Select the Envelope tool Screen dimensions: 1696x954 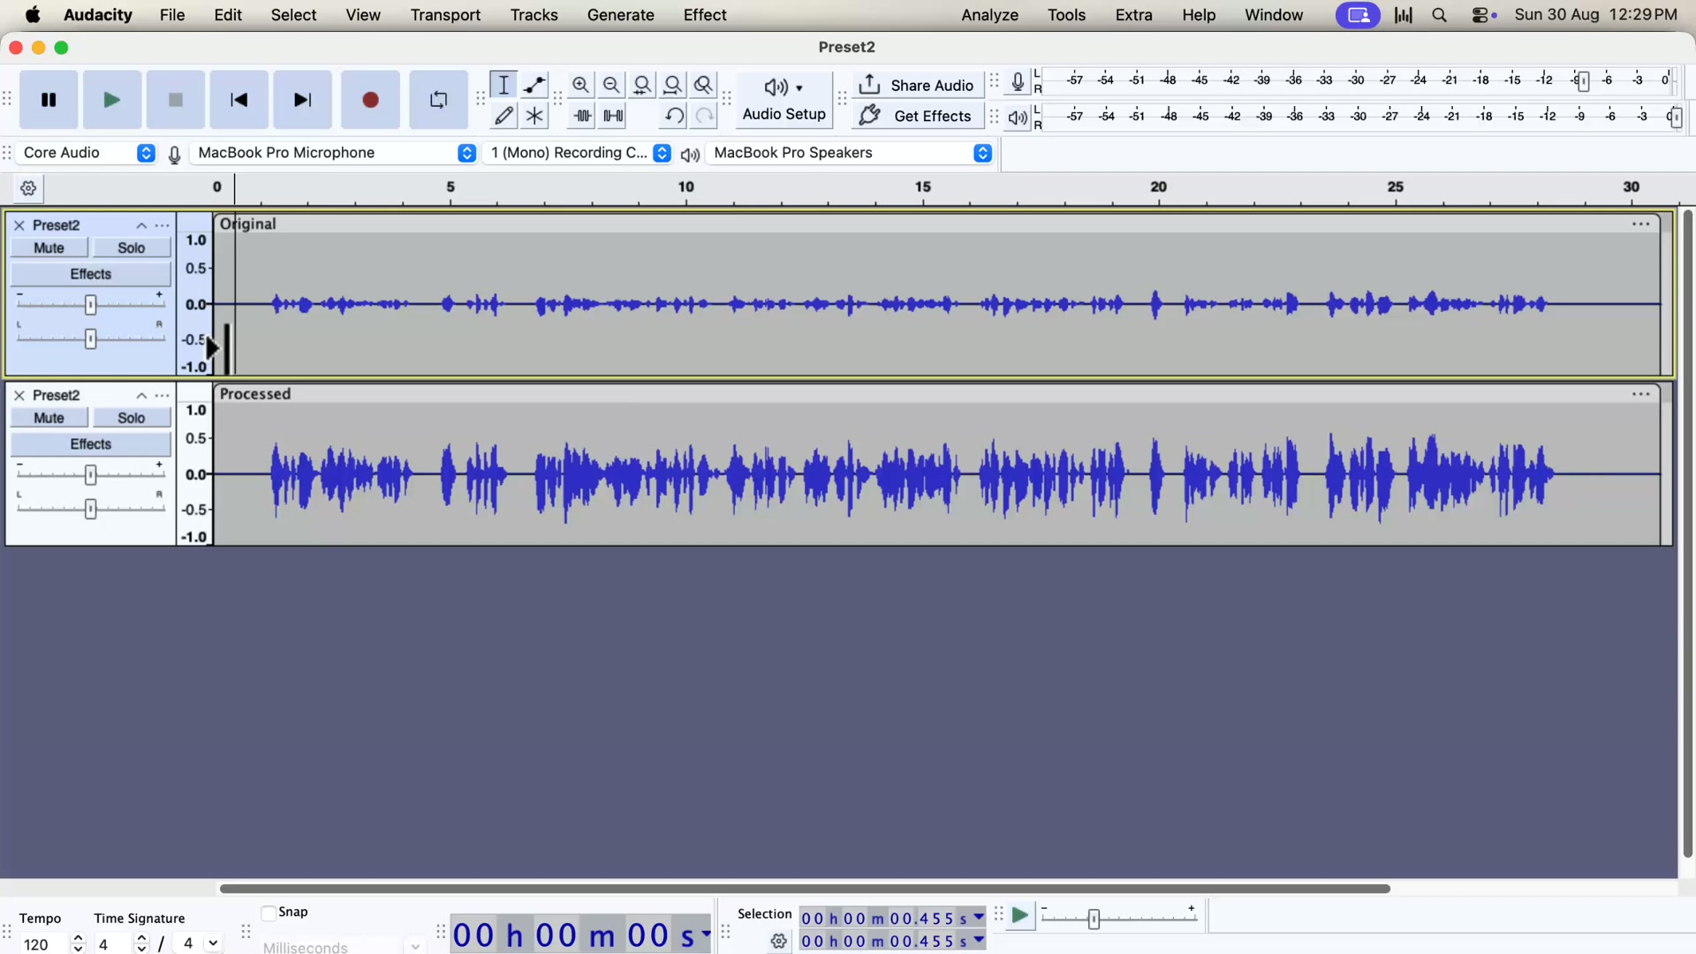click(x=534, y=85)
